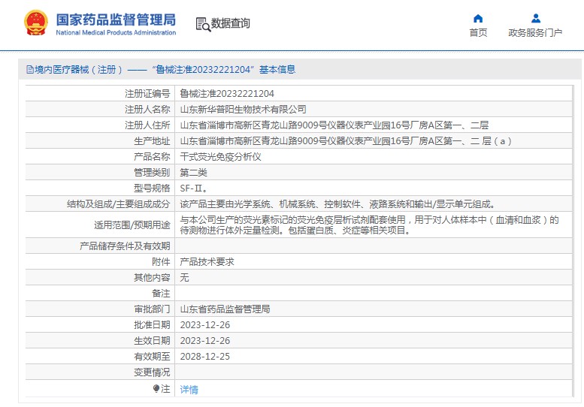Click the document icon before 境内医疗器械
This screenshot has height=407, width=584.
coord(30,70)
